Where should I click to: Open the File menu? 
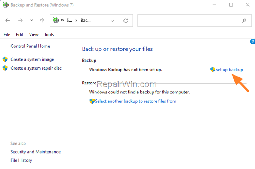[x=7, y=34]
